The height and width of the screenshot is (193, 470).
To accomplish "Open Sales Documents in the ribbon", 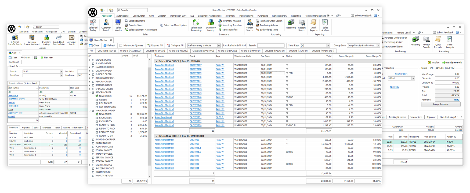I will (135, 21).
